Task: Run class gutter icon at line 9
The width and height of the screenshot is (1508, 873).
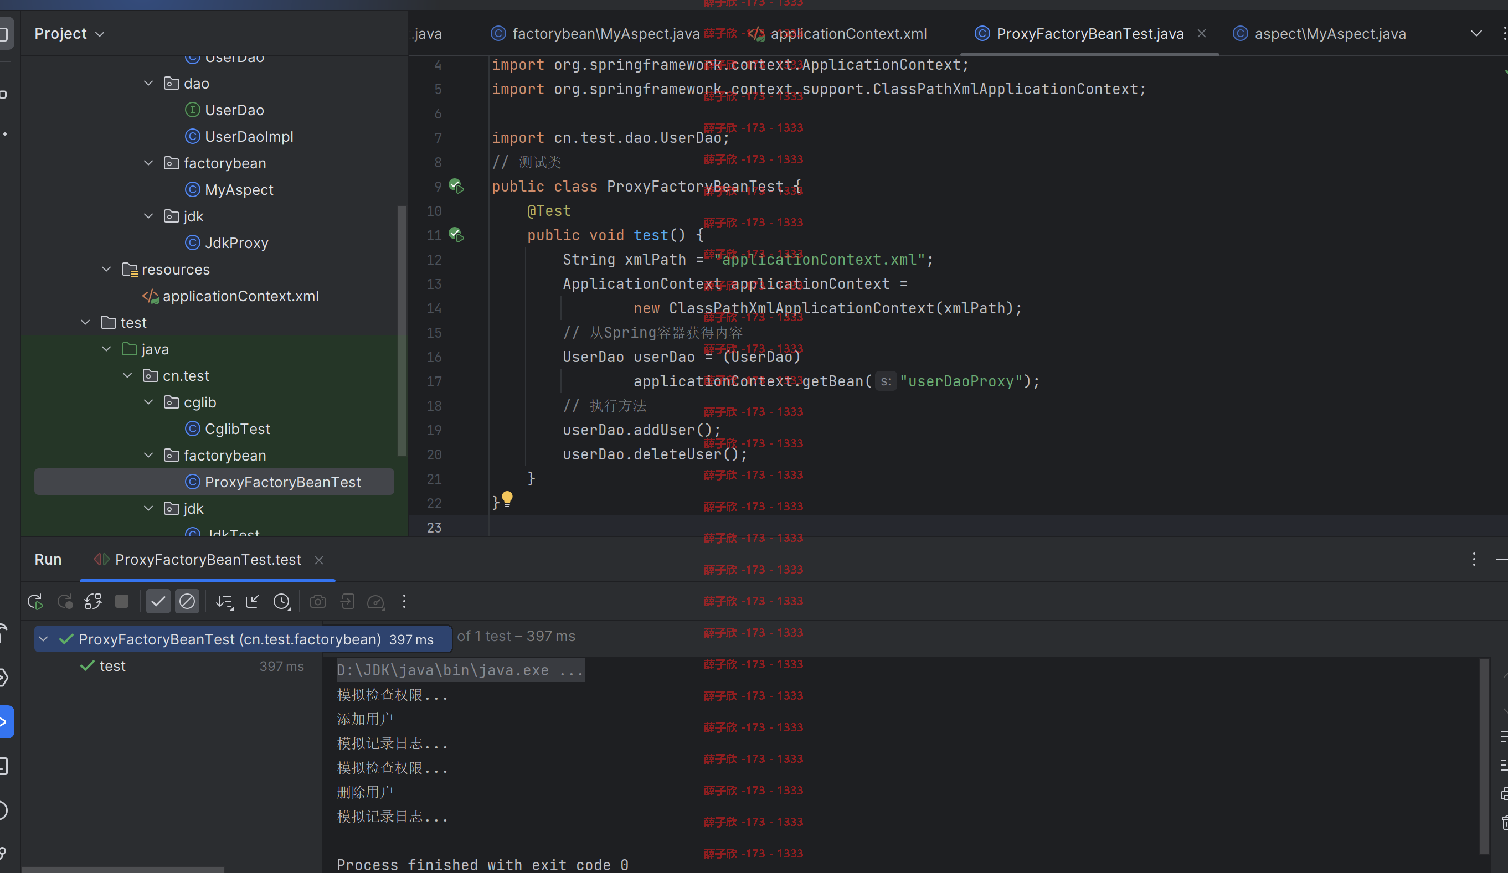Action: click(x=456, y=186)
